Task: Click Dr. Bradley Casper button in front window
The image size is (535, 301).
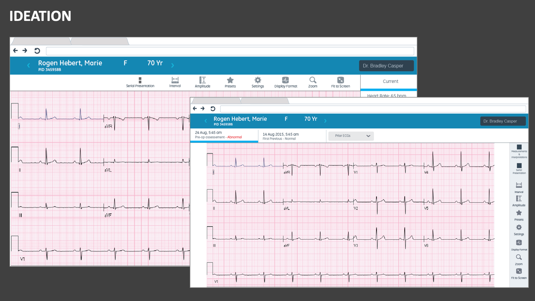Action: 503,121
